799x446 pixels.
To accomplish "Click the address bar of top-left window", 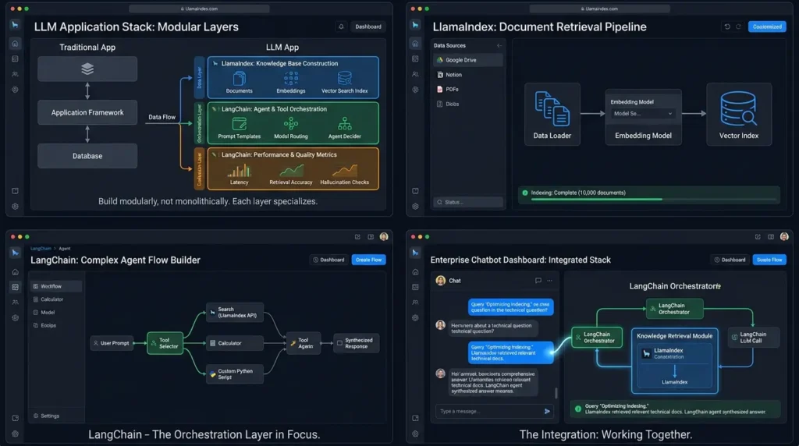I will pyautogui.click(x=199, y=9).
